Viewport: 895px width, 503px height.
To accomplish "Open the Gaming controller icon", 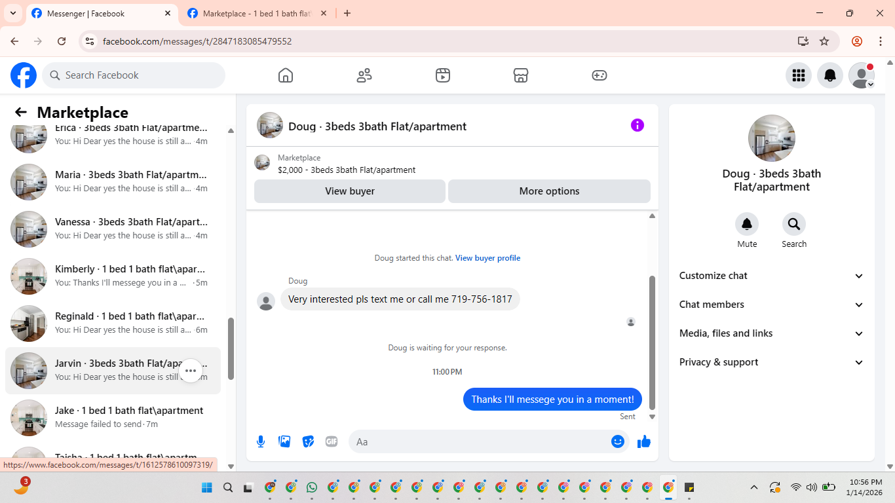I will coord(600,75).
